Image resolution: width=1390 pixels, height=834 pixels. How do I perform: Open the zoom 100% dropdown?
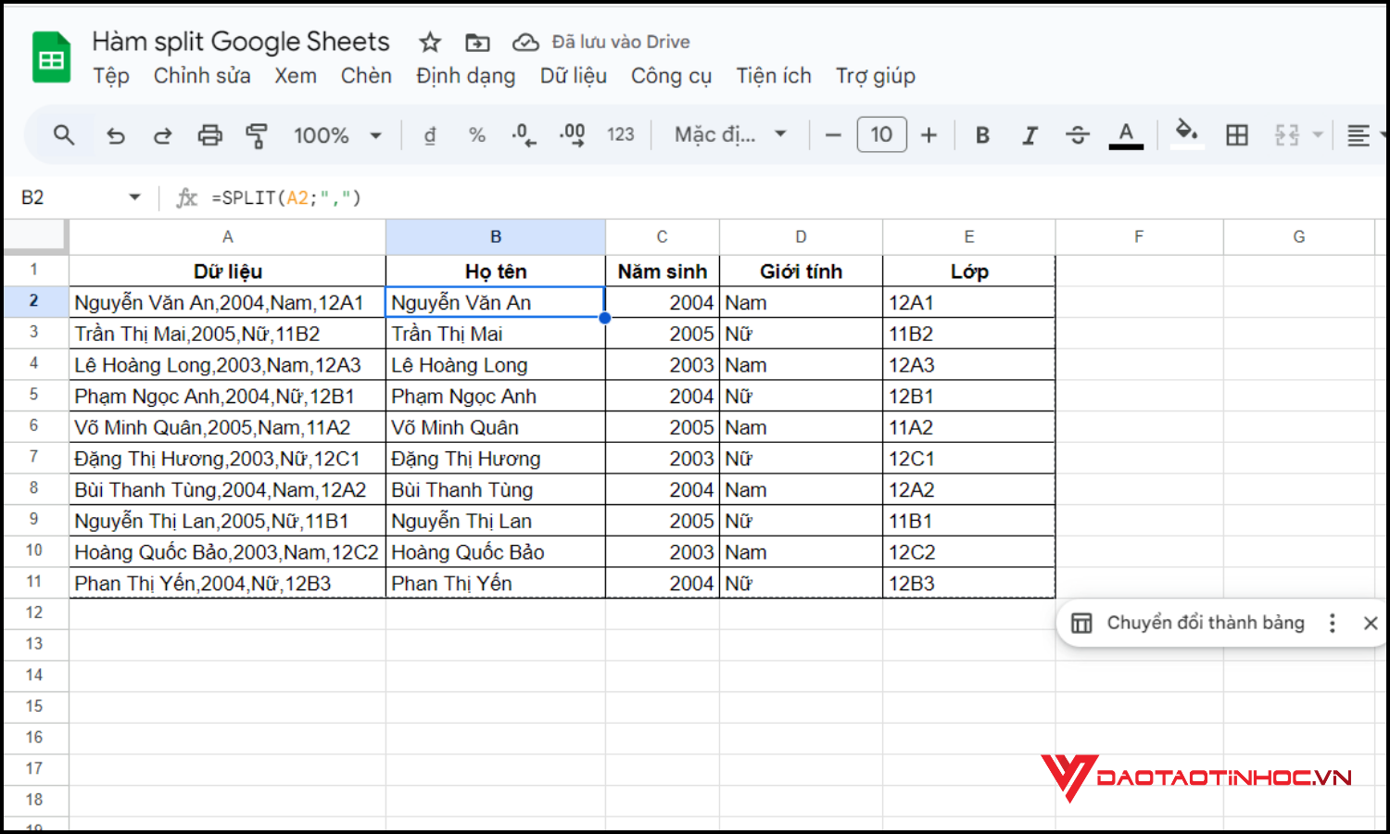tap(337, 135)
